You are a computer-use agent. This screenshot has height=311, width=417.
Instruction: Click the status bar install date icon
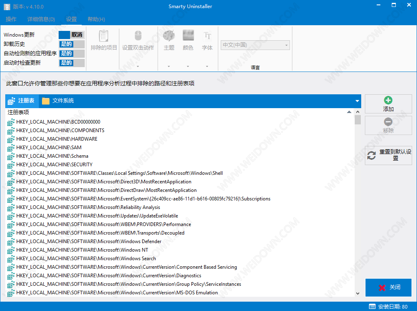pyautogui.click(x=372, y=307)
